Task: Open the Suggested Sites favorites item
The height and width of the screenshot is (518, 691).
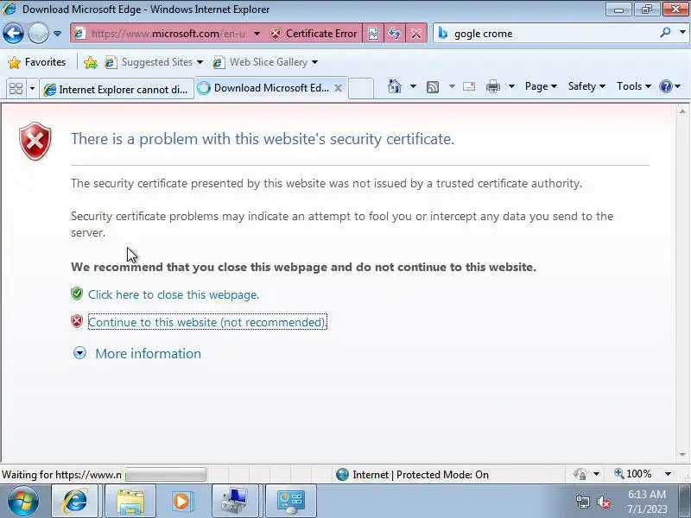Action: pos(154,62)
